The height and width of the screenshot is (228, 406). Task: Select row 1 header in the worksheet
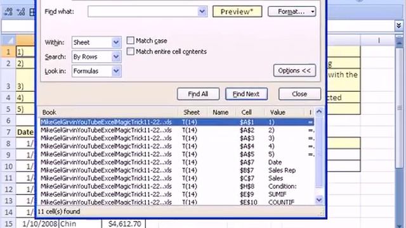tap(8, 52)
